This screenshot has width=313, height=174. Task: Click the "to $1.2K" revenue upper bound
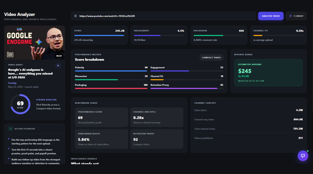tap(243, 76)
